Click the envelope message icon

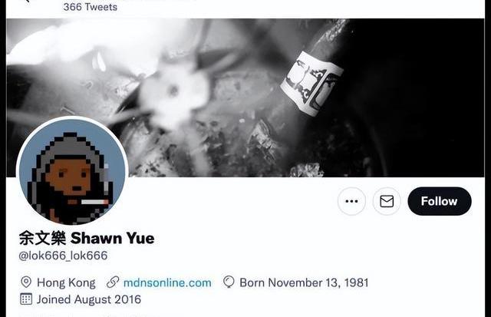coord(387,201)
